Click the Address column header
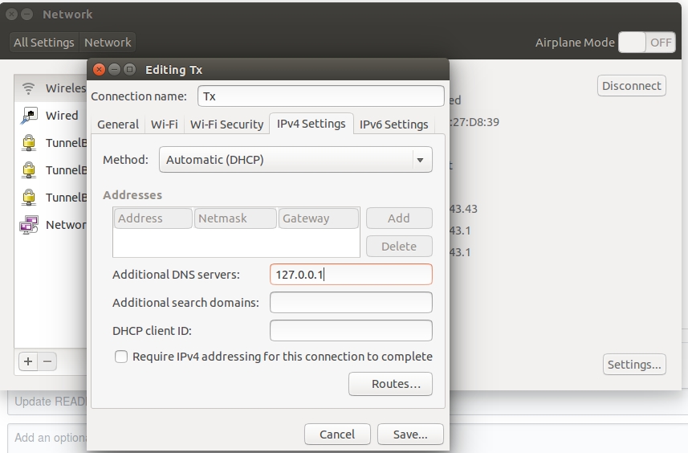Image resolution: width=688 pixels, height=453 pixels. (x=153, y=218)
